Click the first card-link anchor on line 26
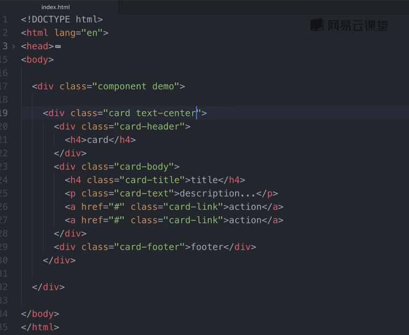The image size is (409, 335). tap(174, 207)
